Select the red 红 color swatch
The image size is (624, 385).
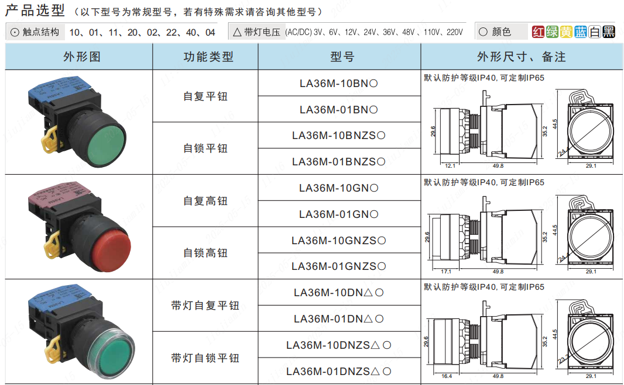(539, 32)
